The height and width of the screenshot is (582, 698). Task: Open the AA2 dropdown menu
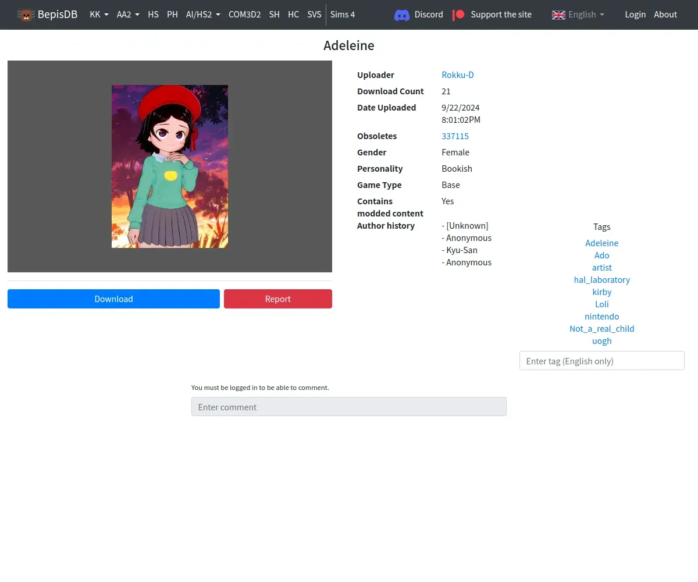click(128, 15)
